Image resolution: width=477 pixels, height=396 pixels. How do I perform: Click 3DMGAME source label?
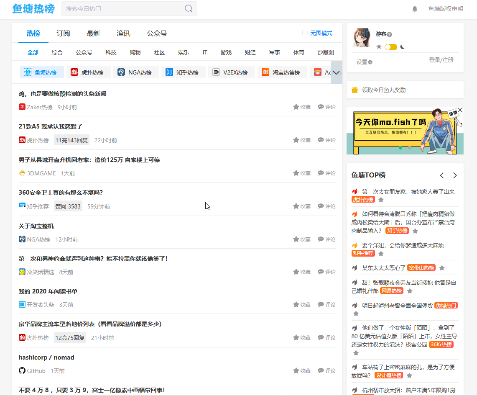pos(41,173)
